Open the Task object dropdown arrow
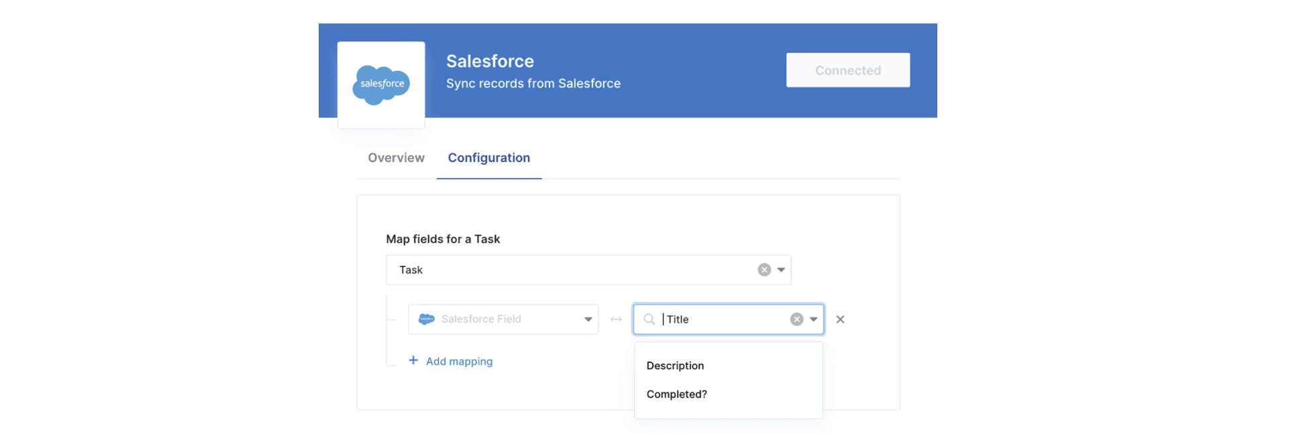This screenshot has width=1307, height=442. [x=781, y=270]
